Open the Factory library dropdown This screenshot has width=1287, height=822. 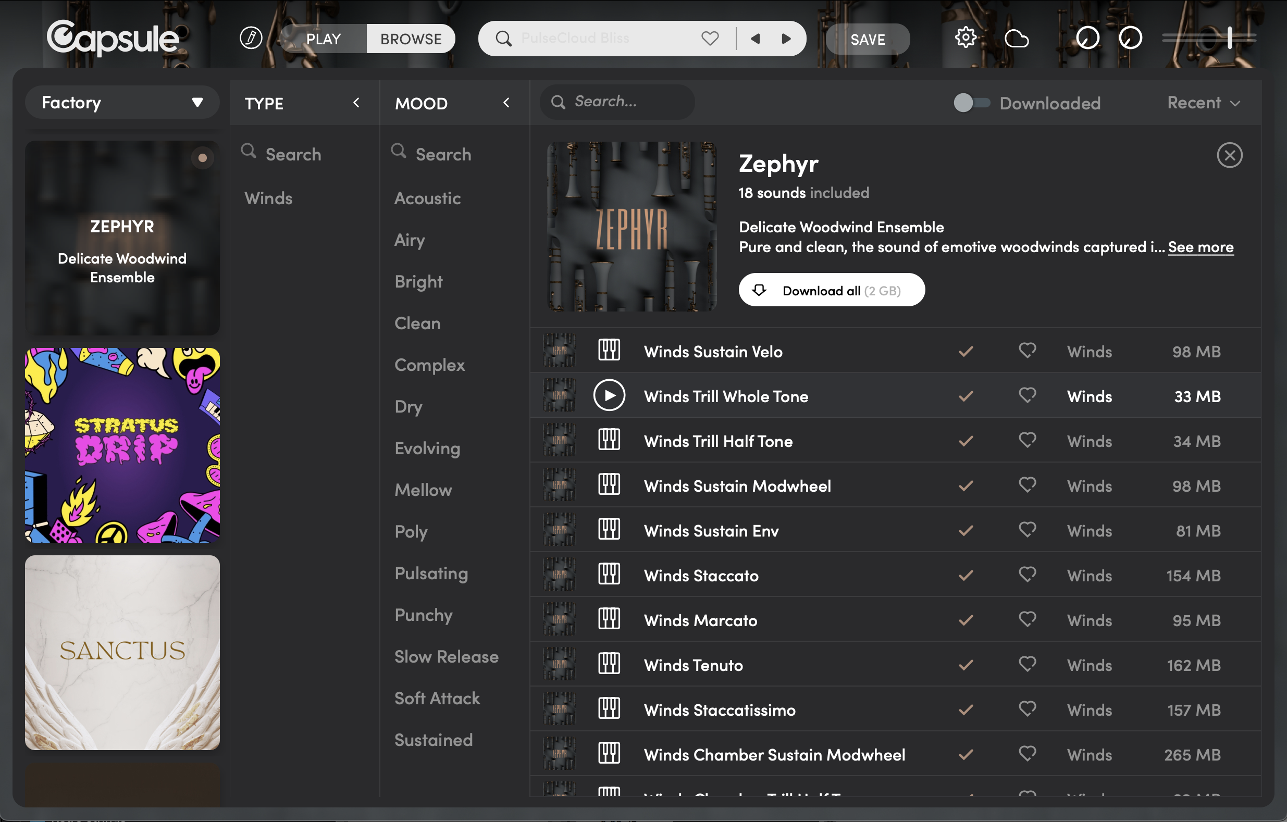click(x=122, y=102)
